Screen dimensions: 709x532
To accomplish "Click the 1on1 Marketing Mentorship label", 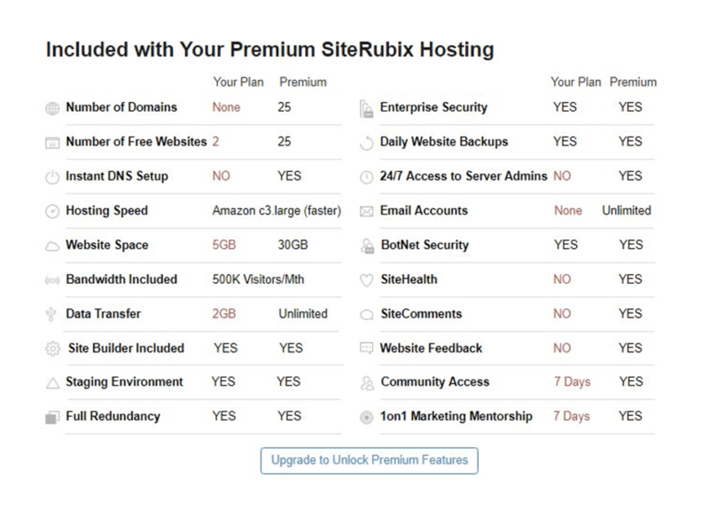I will [x=456, y=416].
